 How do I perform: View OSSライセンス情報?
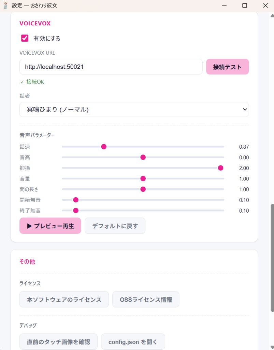(x=146, y=299)
